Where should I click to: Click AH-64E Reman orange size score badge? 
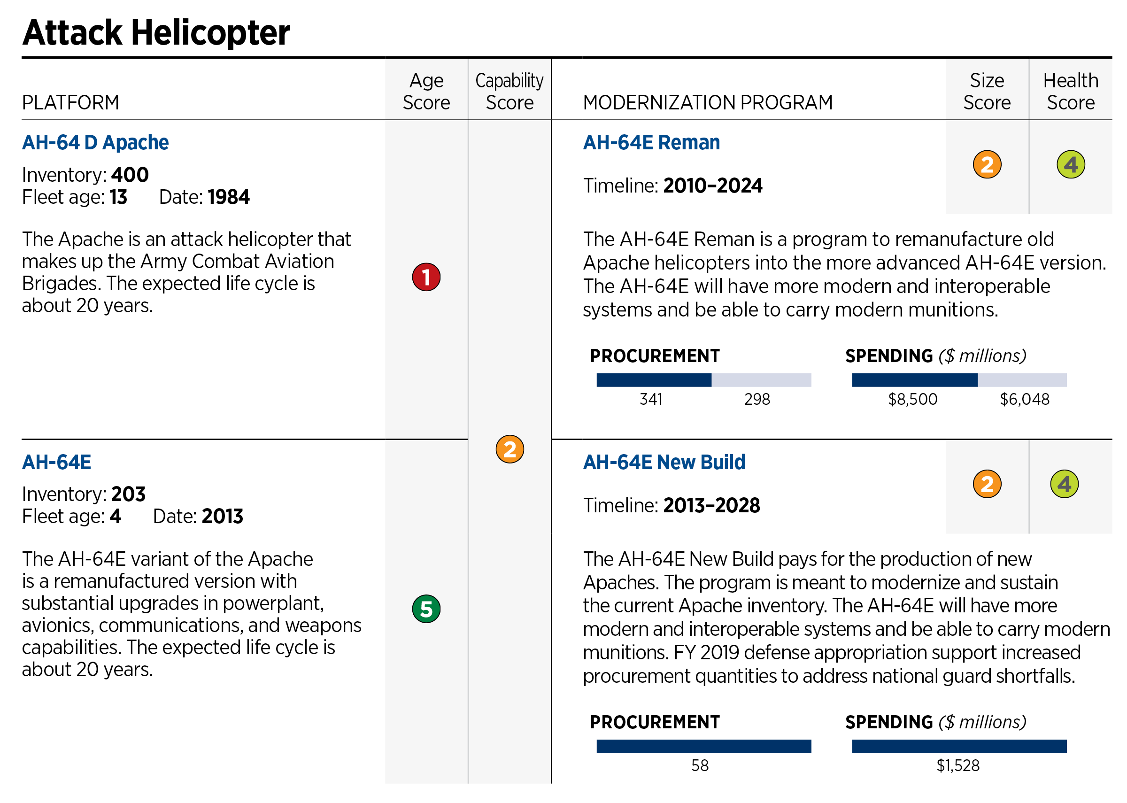click(x=987, y=165)
